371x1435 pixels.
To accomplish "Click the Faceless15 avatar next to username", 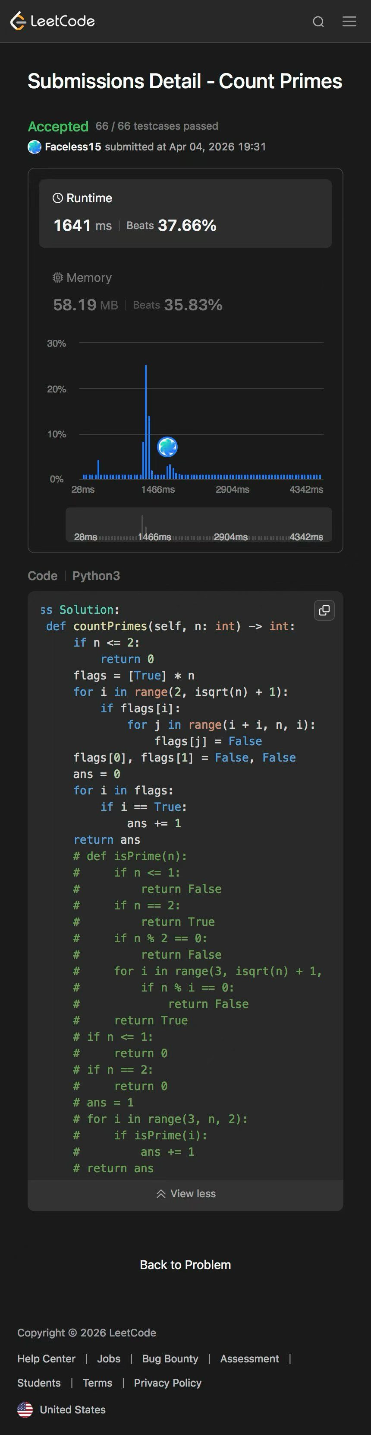I will point(35,147).
